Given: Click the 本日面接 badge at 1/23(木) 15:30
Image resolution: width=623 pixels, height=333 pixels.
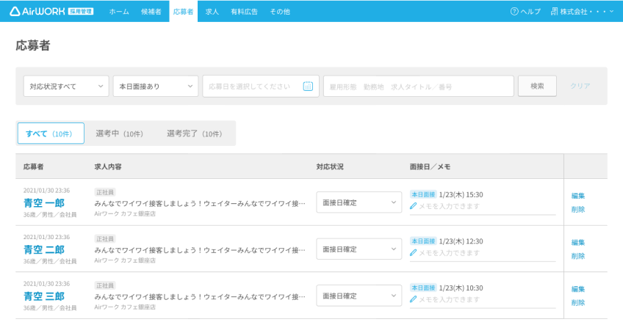Looking at the screenshot, I should (423, 194).
